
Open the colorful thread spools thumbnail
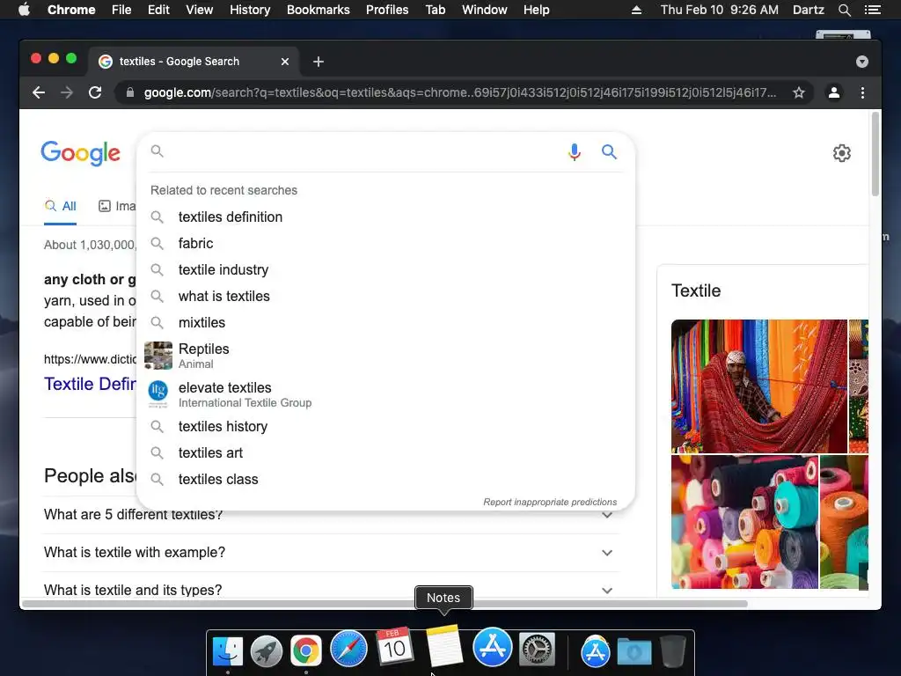pos(744,522)
